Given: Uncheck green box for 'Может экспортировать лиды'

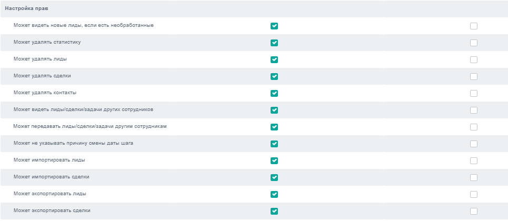Looking at the screenshot, I should [274, 195].
